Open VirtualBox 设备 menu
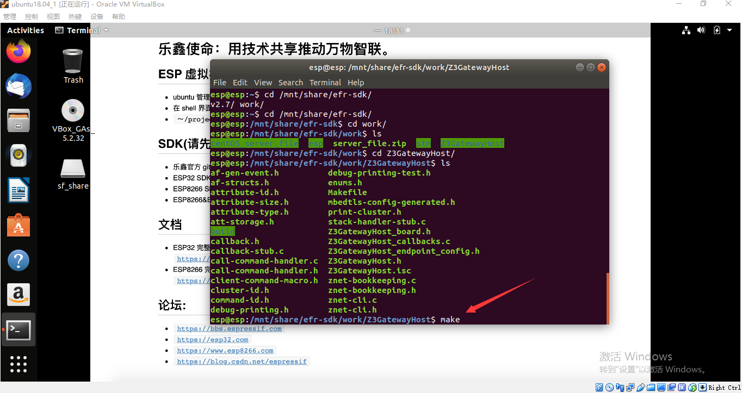The height and width of the screenshot is (393, 742). 97,17
